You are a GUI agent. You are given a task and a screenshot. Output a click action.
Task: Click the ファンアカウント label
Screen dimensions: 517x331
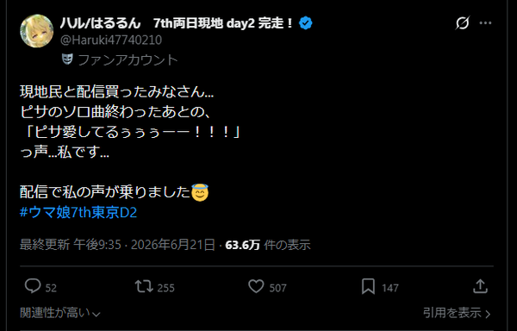pyautogui.click(x=128, y=60)
